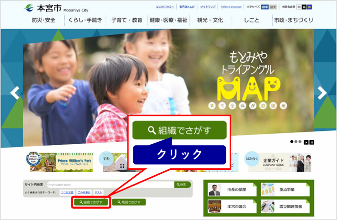
Task: Choose black background color 黒
Action: [x=304, y=7]
